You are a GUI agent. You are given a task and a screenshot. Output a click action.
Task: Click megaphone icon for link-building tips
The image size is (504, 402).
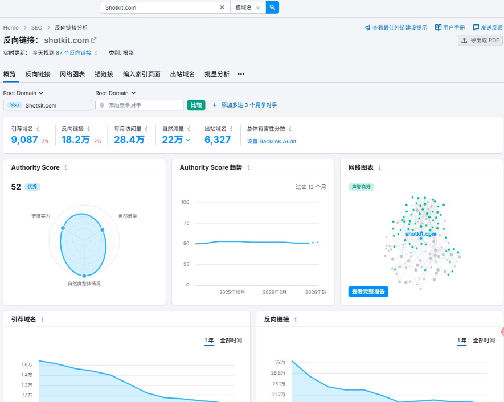pos(368,28)
